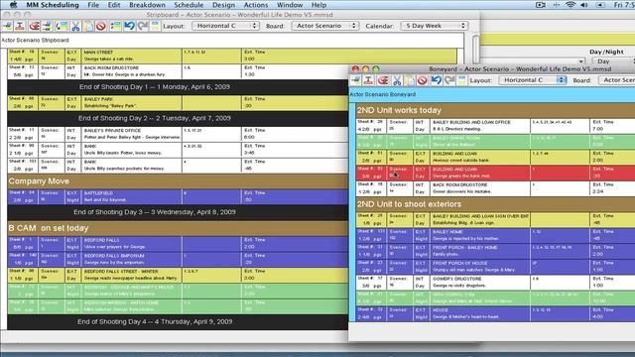Open the Apple menu
Screen dimensions: 635x357
(13, 5)
